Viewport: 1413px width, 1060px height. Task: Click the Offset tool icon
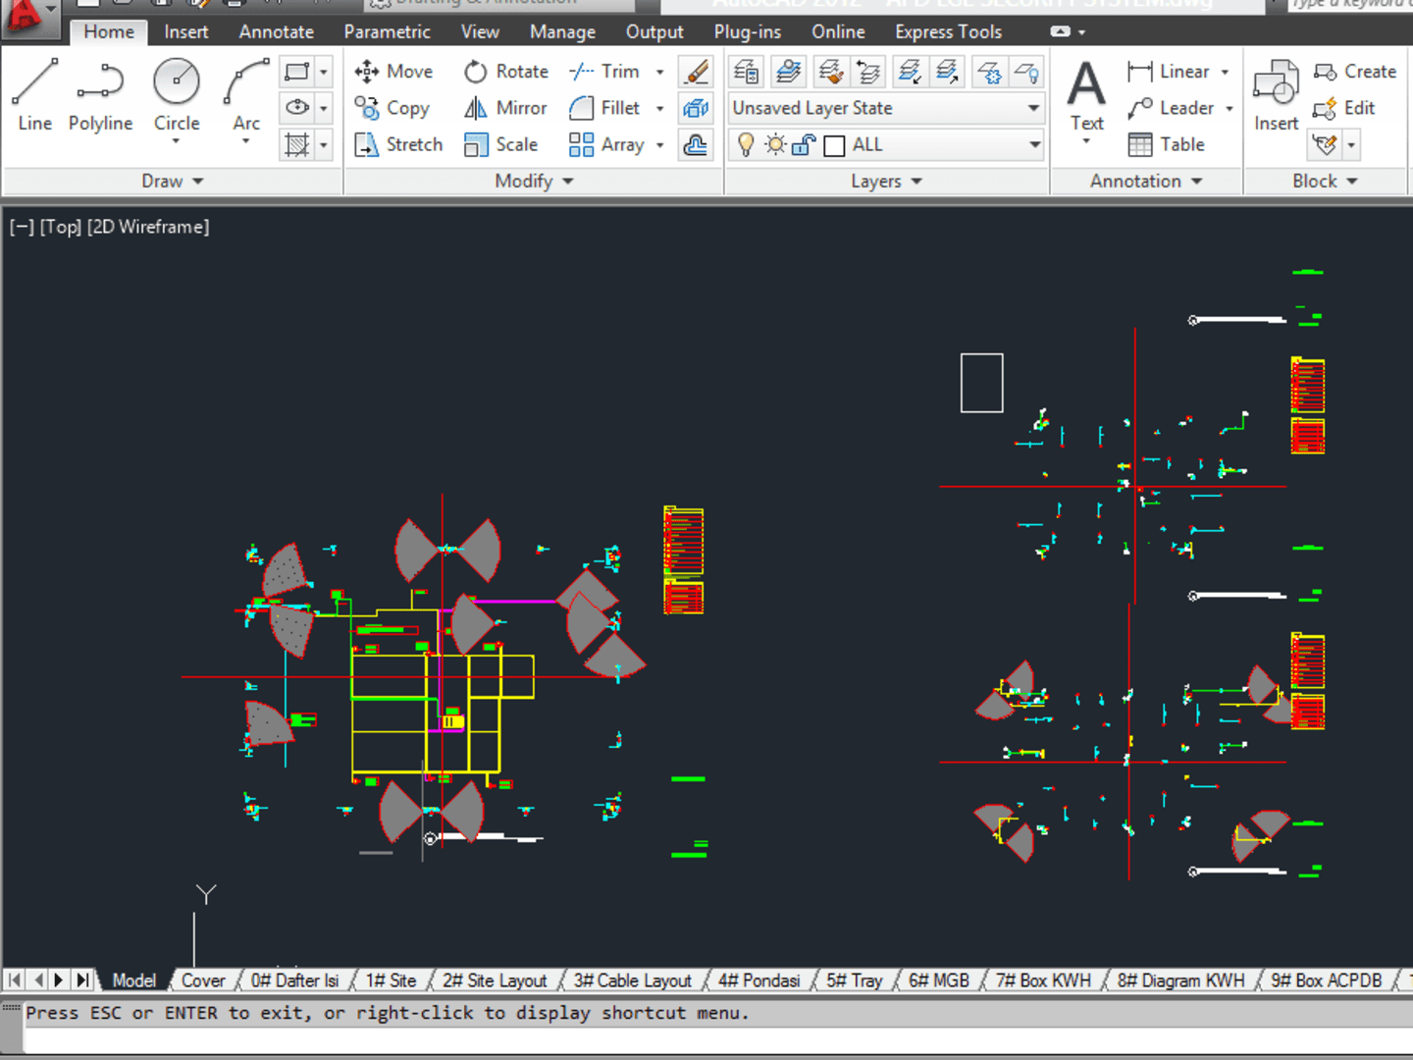click(696, 145)
